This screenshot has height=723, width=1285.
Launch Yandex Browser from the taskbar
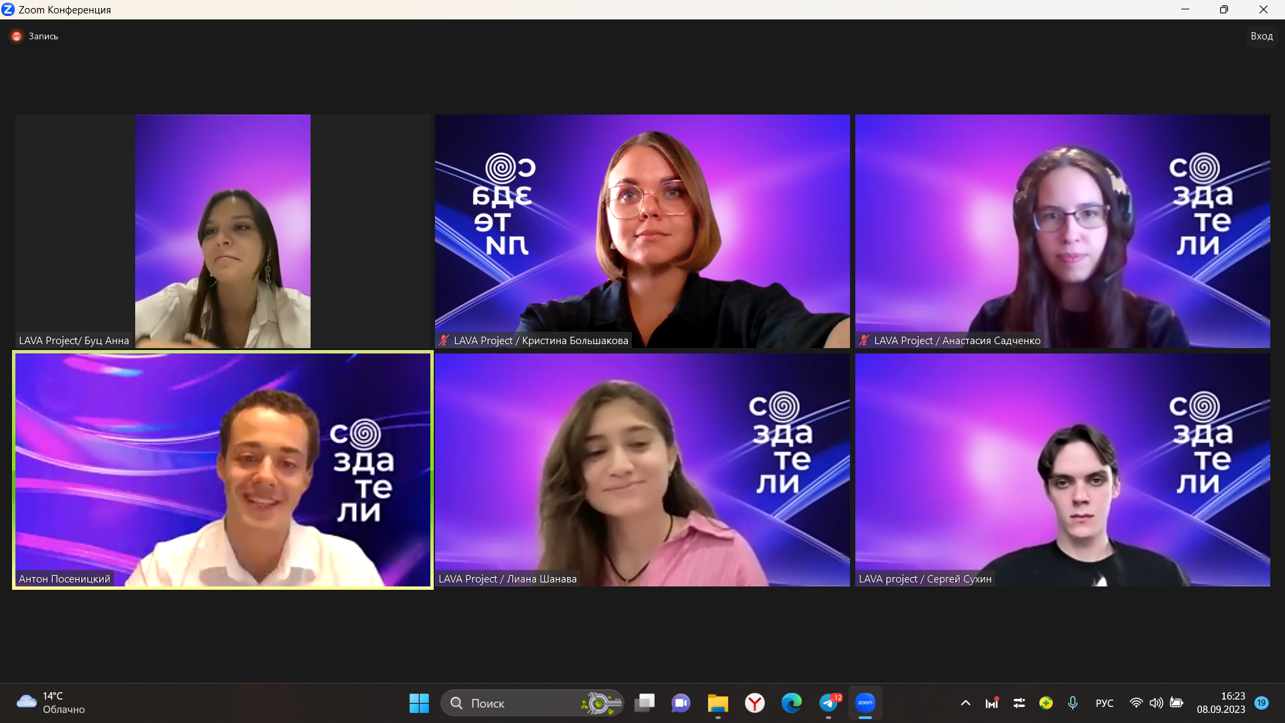point(754,703)
